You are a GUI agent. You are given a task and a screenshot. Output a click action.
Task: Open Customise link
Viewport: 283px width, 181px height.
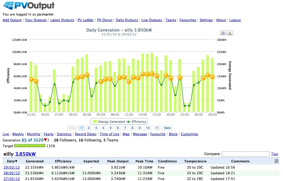click(x=189, y=134)
